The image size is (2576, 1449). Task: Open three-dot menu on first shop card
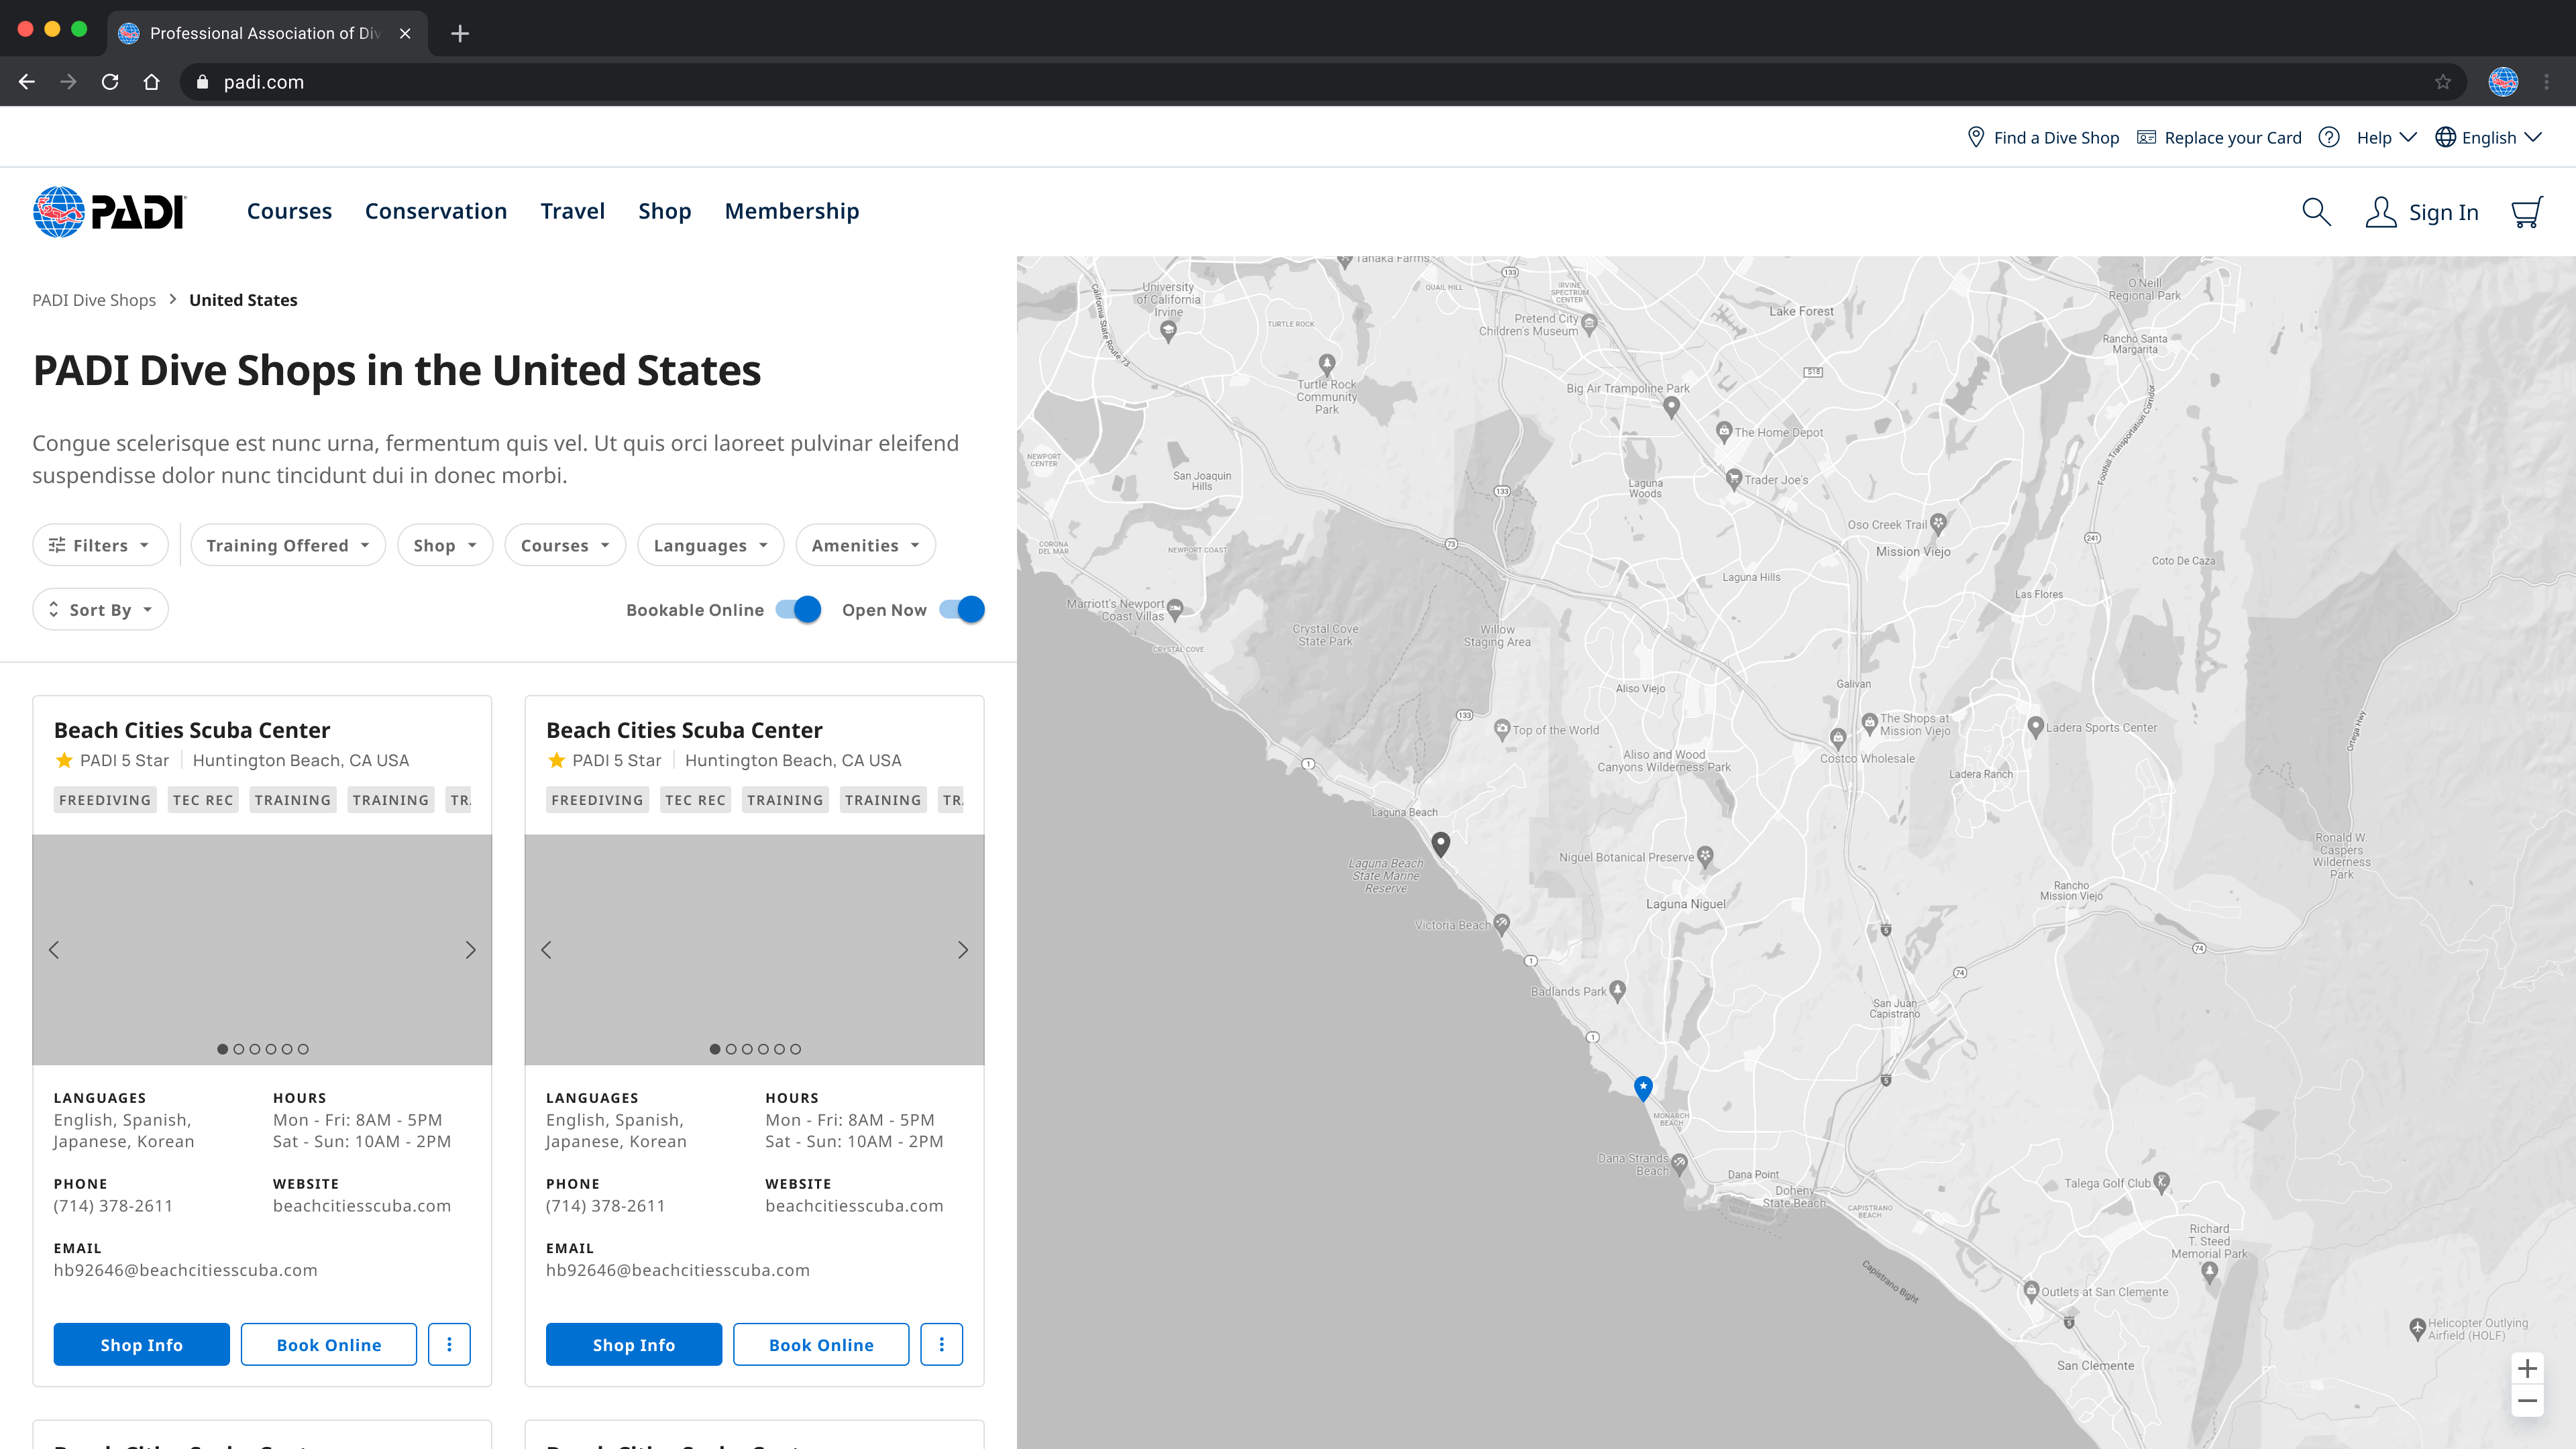[x=449, y=1344]
